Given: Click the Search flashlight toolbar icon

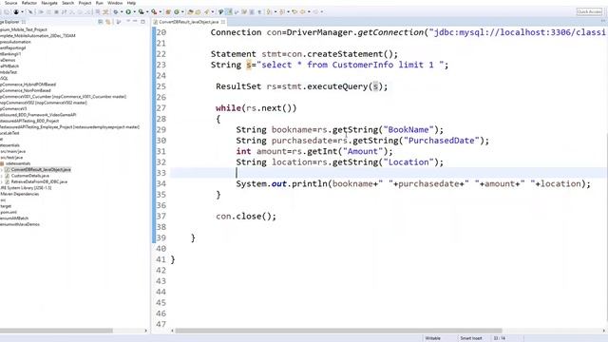Looking at the screenshot, I should tap(207, 11).
